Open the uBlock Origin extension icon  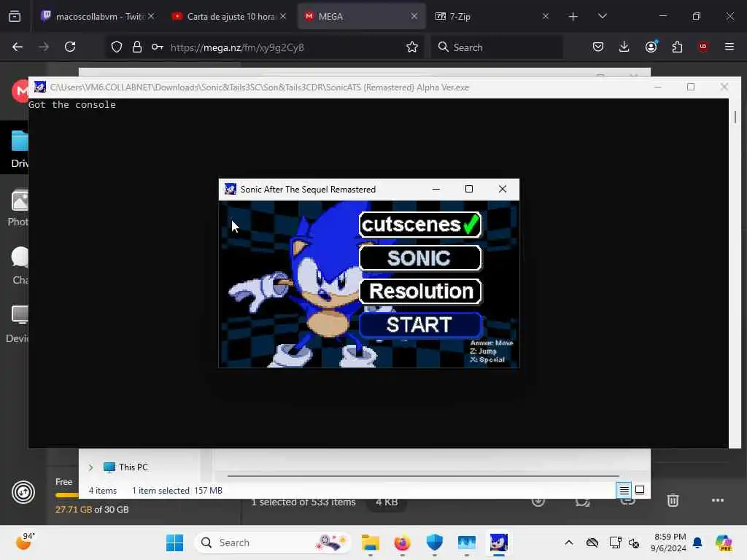tap(703, 47)
